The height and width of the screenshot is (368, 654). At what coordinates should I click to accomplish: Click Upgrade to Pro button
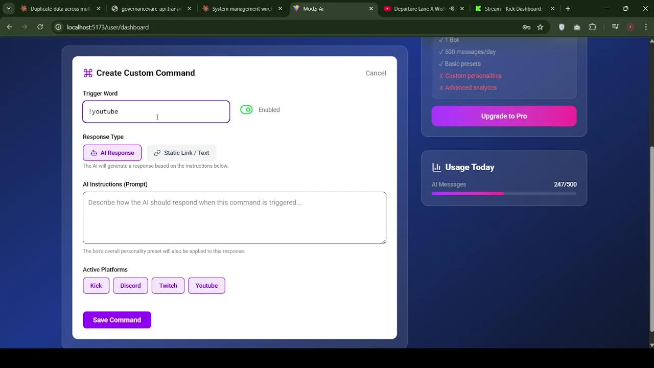coord(504,116)
